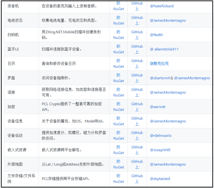The height and width of the screenshot is (188, 214).
Task: Open GitHub link in 加密 row
Action: pos(137,107)
